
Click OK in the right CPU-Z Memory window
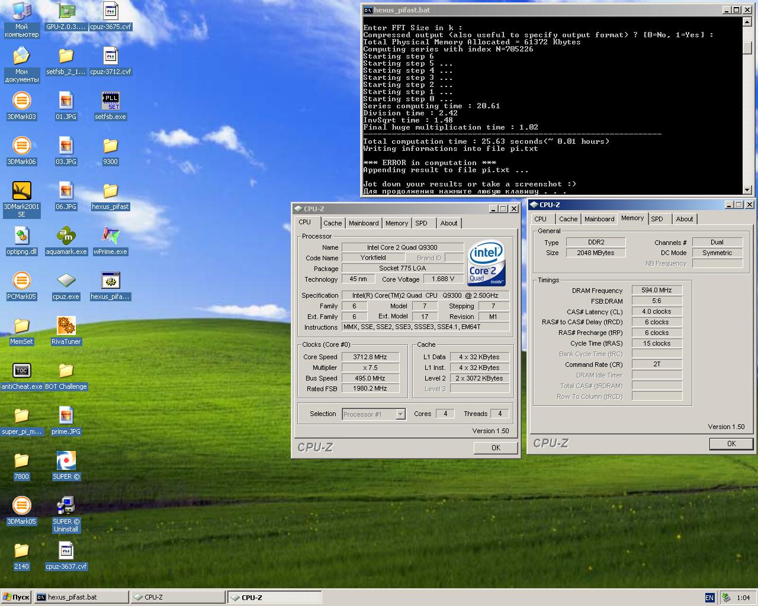click(731, 444)
